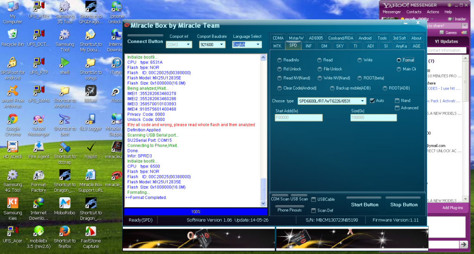Open the Choose type dropdown
The height and width of the screenshot is (254, 474).
tap(362, 101)
